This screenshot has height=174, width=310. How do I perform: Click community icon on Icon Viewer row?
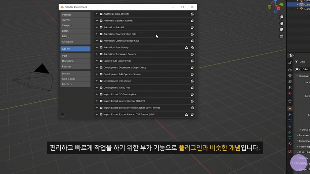[x=192, y=81]
